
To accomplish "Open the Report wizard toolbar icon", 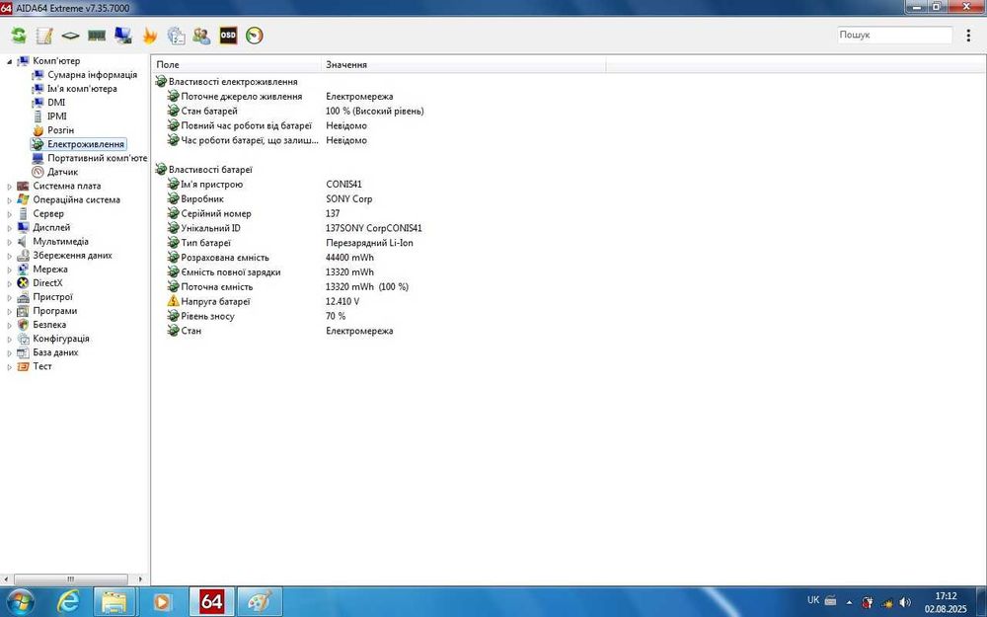I will (x=44, y=36).
